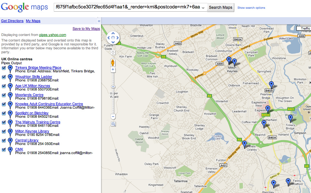Uncheck the Moorlands Centre checkbox
Image resolution: width=311 pixels, height=193 pixels.
(4, 95)
